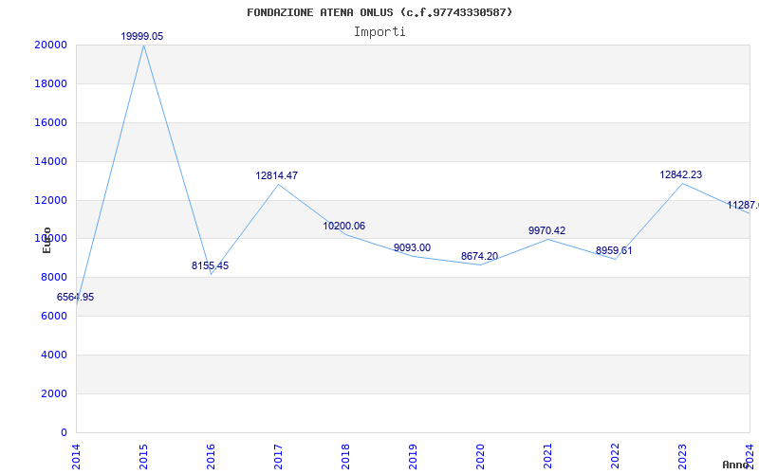Image resolution: width=759 pixels, height=474 pixels.
Task: Click y-axis tick 14000
Action: point(50,161)
